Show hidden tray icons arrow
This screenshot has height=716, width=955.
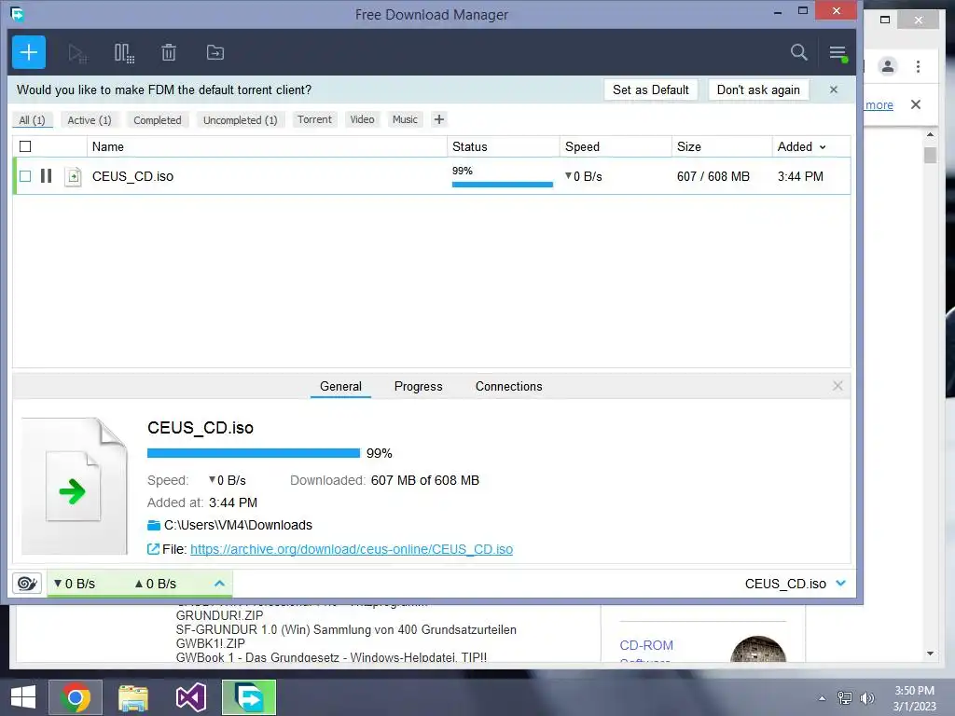[x=823, y=698]
